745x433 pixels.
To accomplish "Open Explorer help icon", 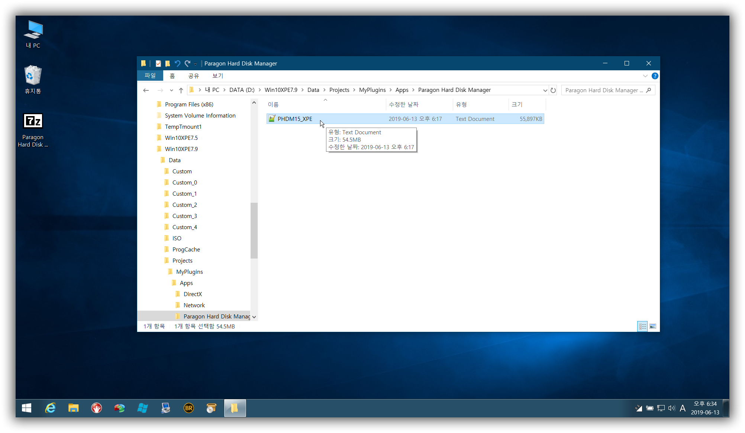I will (655, 76).
